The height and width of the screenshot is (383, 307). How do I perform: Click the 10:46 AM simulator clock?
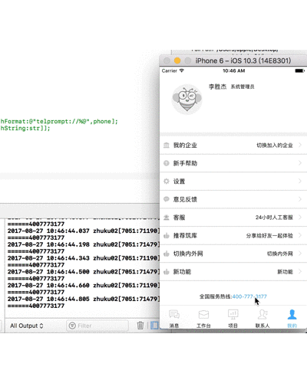234,70
